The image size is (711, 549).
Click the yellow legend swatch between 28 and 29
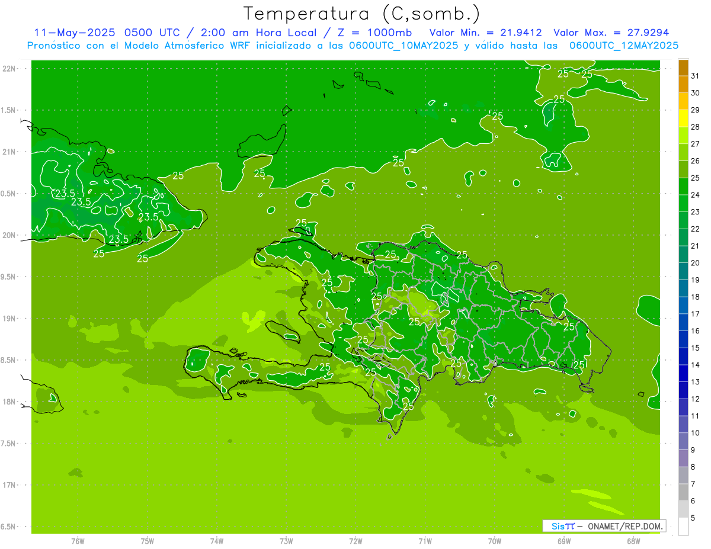pyautogui.click(x=683, y=118)
